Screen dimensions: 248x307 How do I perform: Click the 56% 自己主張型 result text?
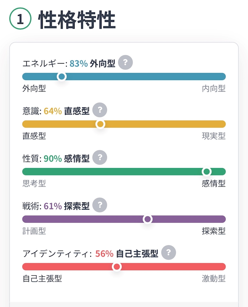pyautogui.click(x=127, y=254)
